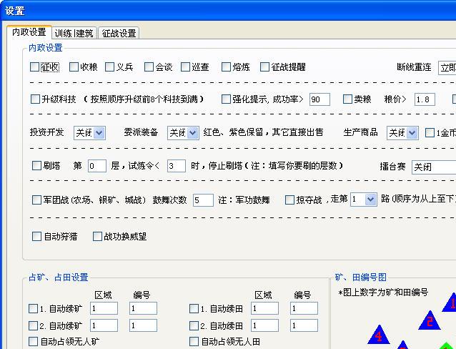
Task: Enable the 征收 checkbox
Action: (35, 67)
